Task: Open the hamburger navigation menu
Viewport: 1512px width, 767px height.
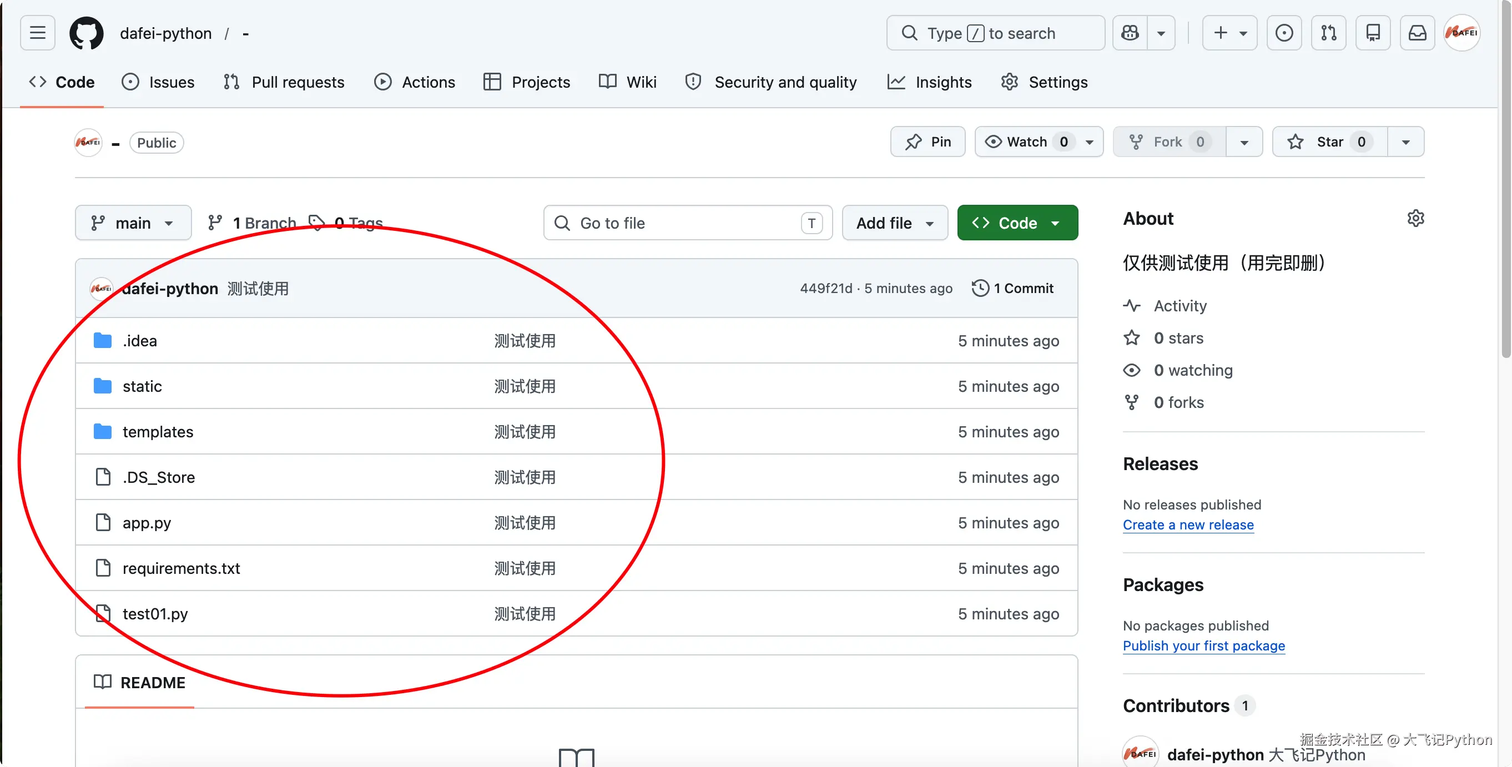Action: 38,33
